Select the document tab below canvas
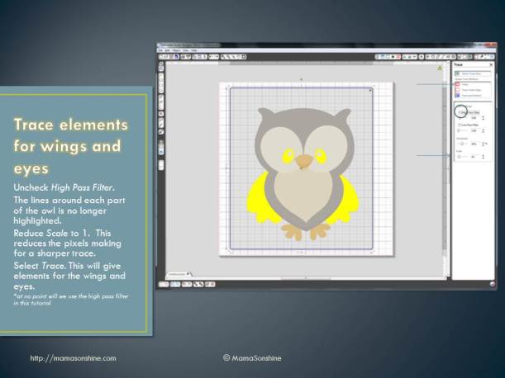 176,272
